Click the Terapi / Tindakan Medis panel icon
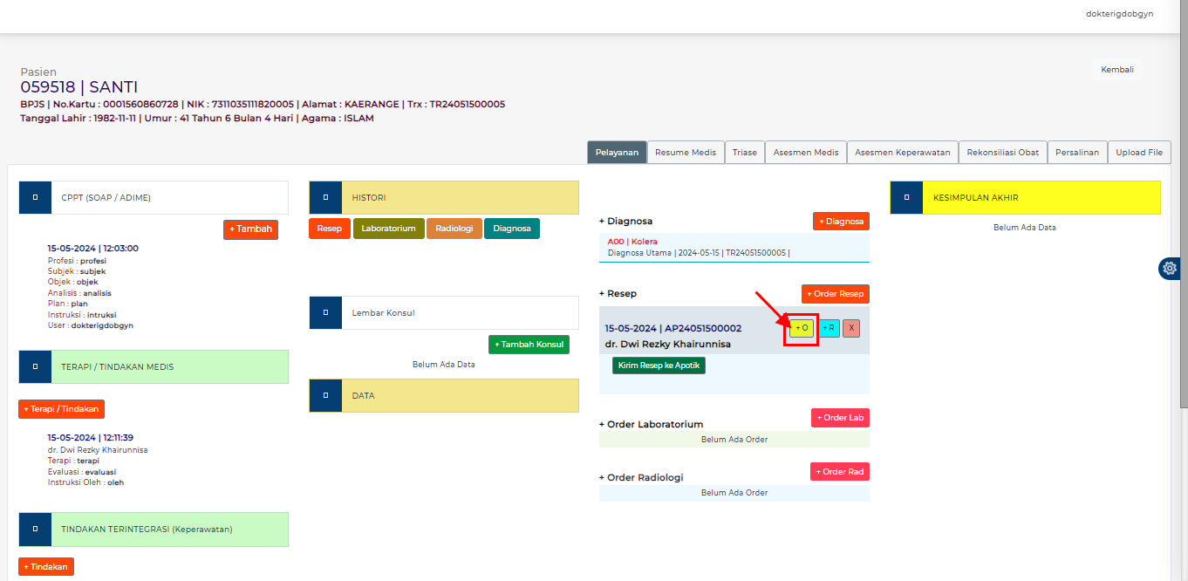 [35, 366]
